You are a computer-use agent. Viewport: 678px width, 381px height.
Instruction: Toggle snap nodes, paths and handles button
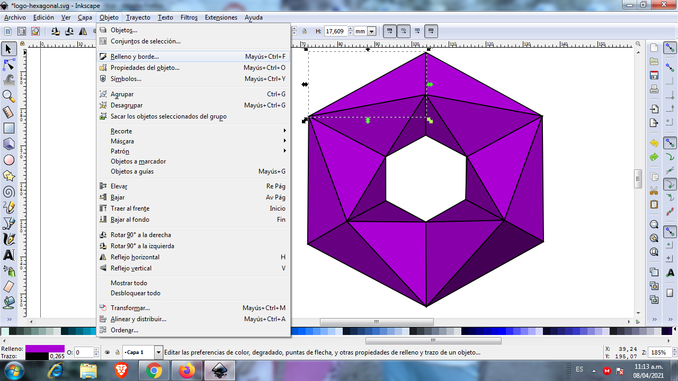pyautogui.click(x=670, y=143)
